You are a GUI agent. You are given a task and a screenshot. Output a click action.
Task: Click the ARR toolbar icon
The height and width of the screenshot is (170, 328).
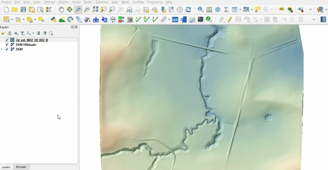point(175,19)
